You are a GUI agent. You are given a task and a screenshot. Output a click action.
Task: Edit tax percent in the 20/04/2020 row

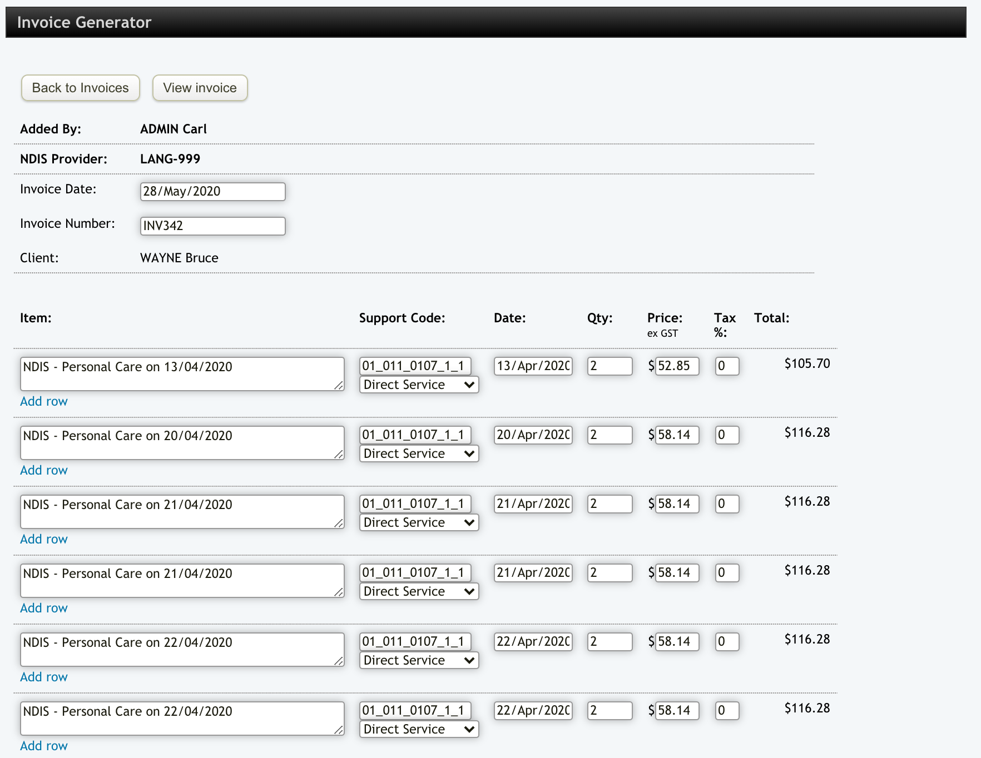(x=727, y=435)
